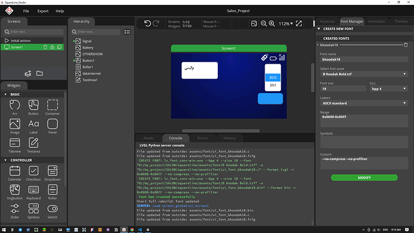Switch to the Inspector tab
Viewport: 414px width, 233px height.
tap(327, 22)
